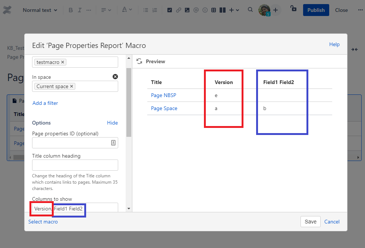Click Add a filter link

tap(45, 103)
